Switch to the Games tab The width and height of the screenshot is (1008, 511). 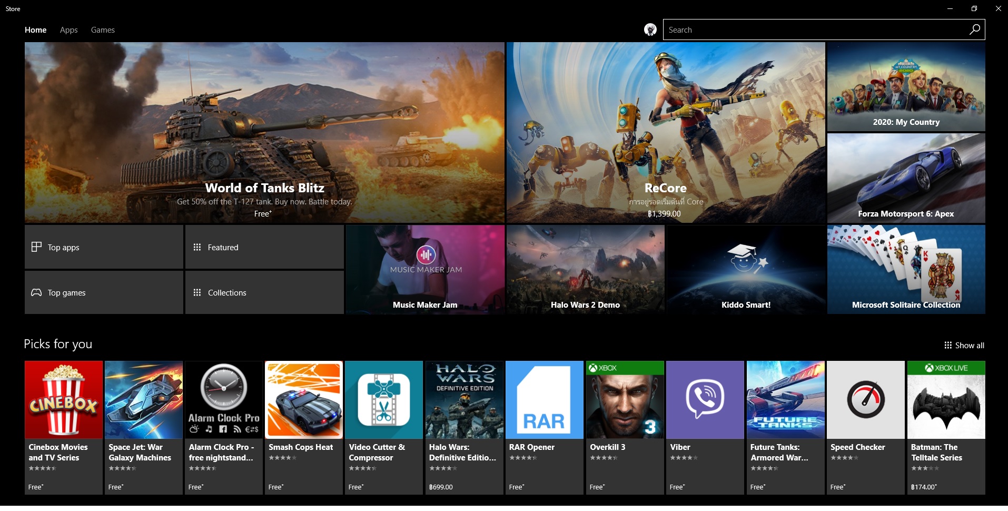pos(103,30)
